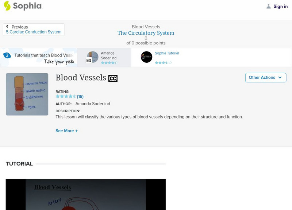Click the chevron on Other Actions button
The image size is (292, 210).
pos(280,78)
